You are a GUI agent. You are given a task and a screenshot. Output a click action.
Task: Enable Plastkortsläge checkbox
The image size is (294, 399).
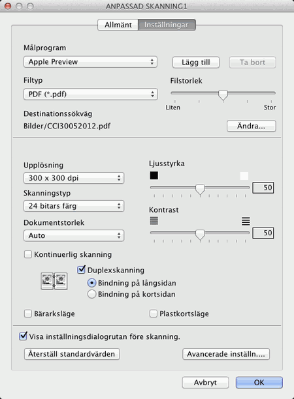click(x=154, y=314)
